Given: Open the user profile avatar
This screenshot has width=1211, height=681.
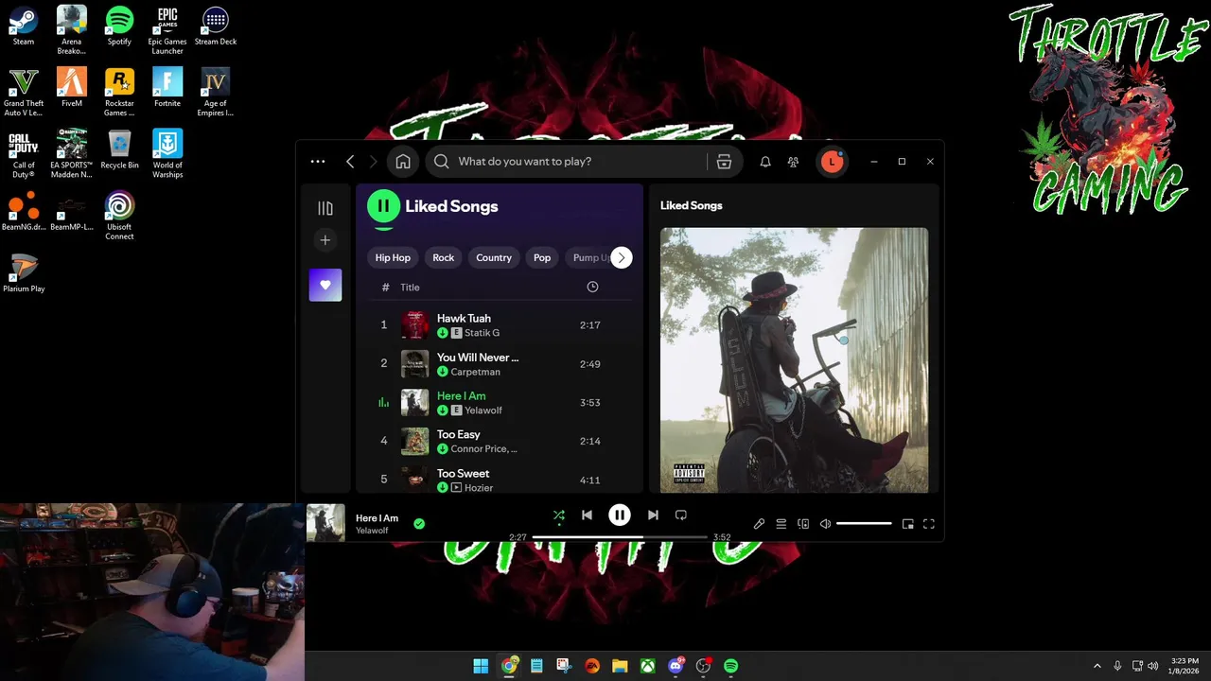Looking at the screenshot, I should [832, 162].
